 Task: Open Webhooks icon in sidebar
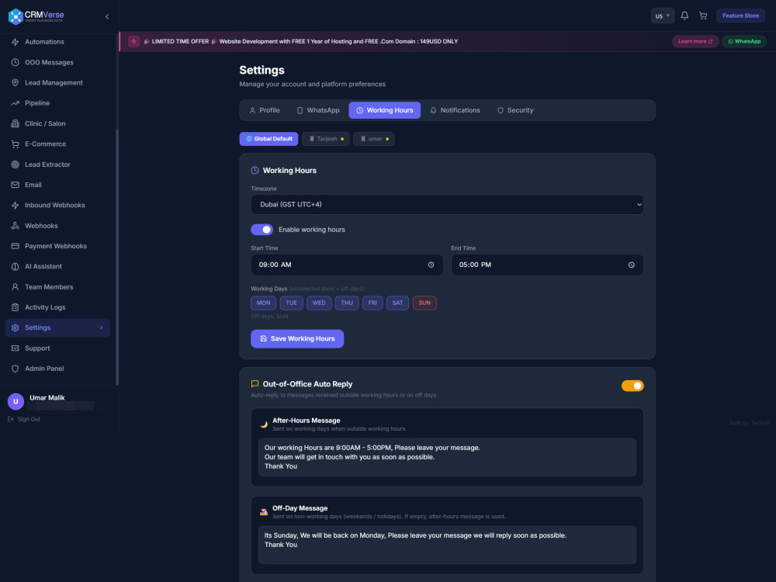(16, 226)
